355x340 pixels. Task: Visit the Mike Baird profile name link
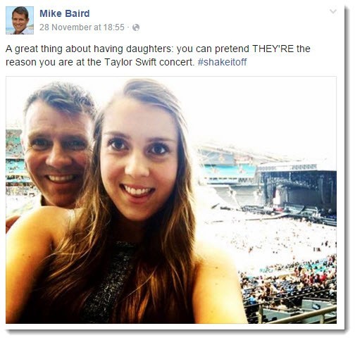65,13
